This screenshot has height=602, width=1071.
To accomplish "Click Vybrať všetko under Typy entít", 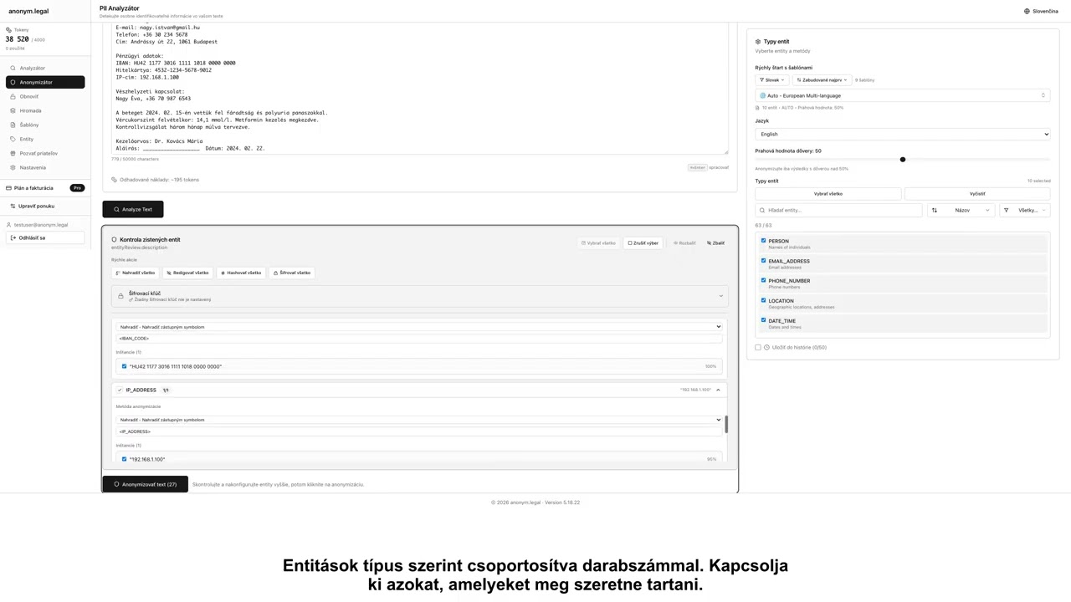I will (x=828, y=194).
